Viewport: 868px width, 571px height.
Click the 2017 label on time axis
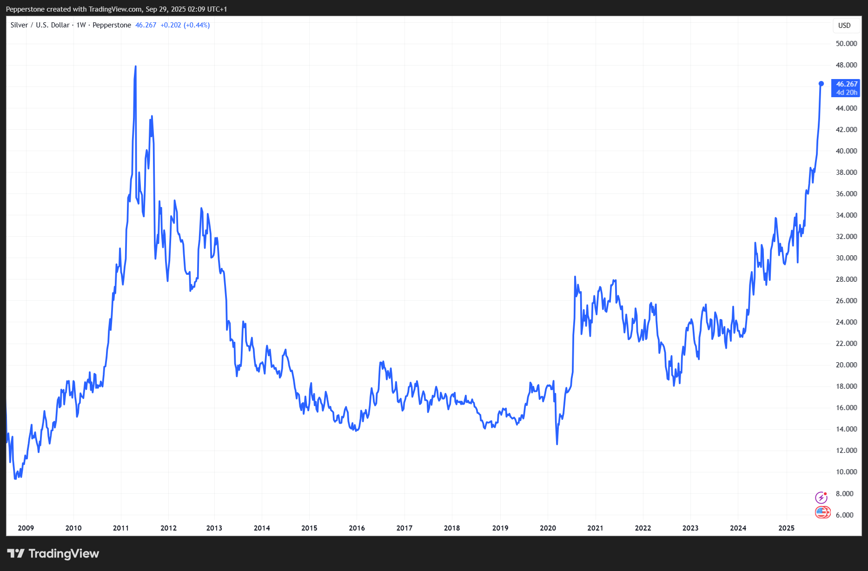click(404, 528)
